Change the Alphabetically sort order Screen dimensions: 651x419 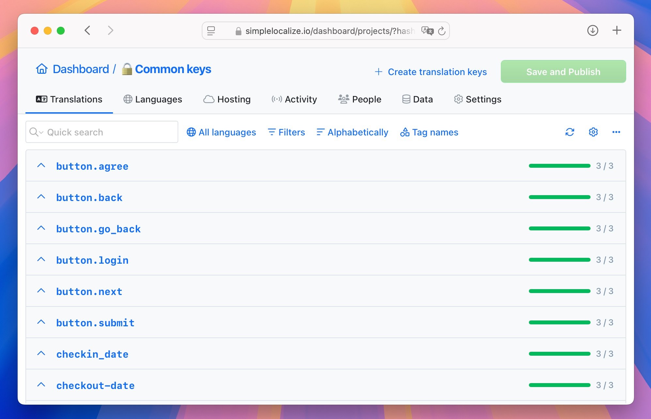click(x=352, y=132)
